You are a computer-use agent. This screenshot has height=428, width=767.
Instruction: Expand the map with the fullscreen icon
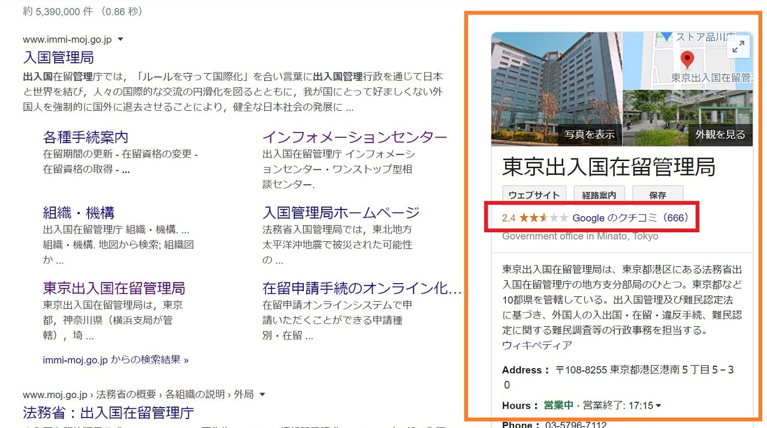[x=739, y=48]
